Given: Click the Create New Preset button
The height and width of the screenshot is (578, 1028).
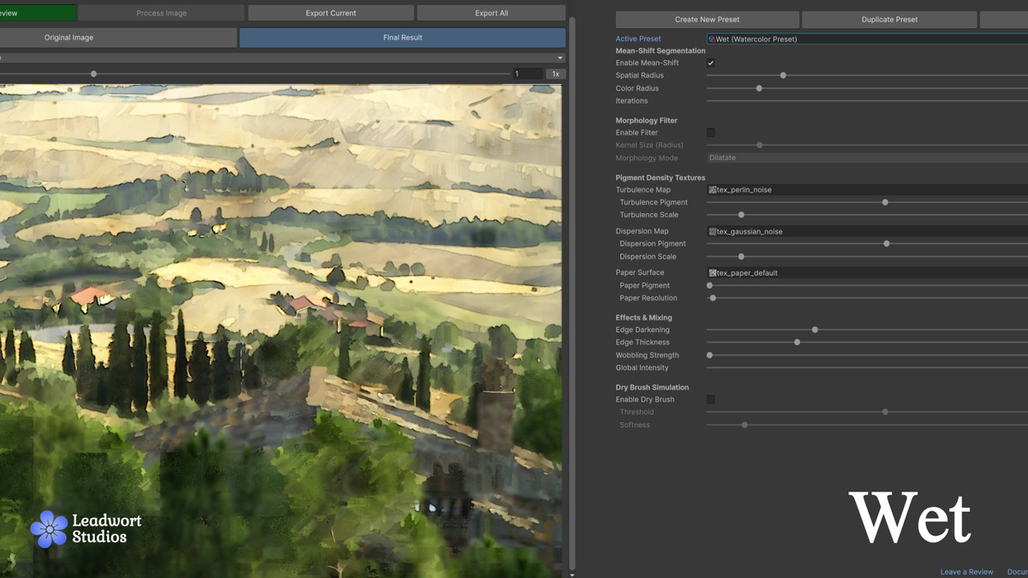Looking at the screenshot, I should pos(707,20).
